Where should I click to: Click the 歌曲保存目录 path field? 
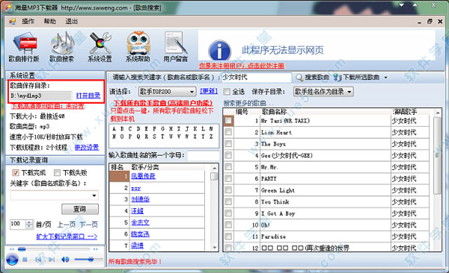click(40, 95)
